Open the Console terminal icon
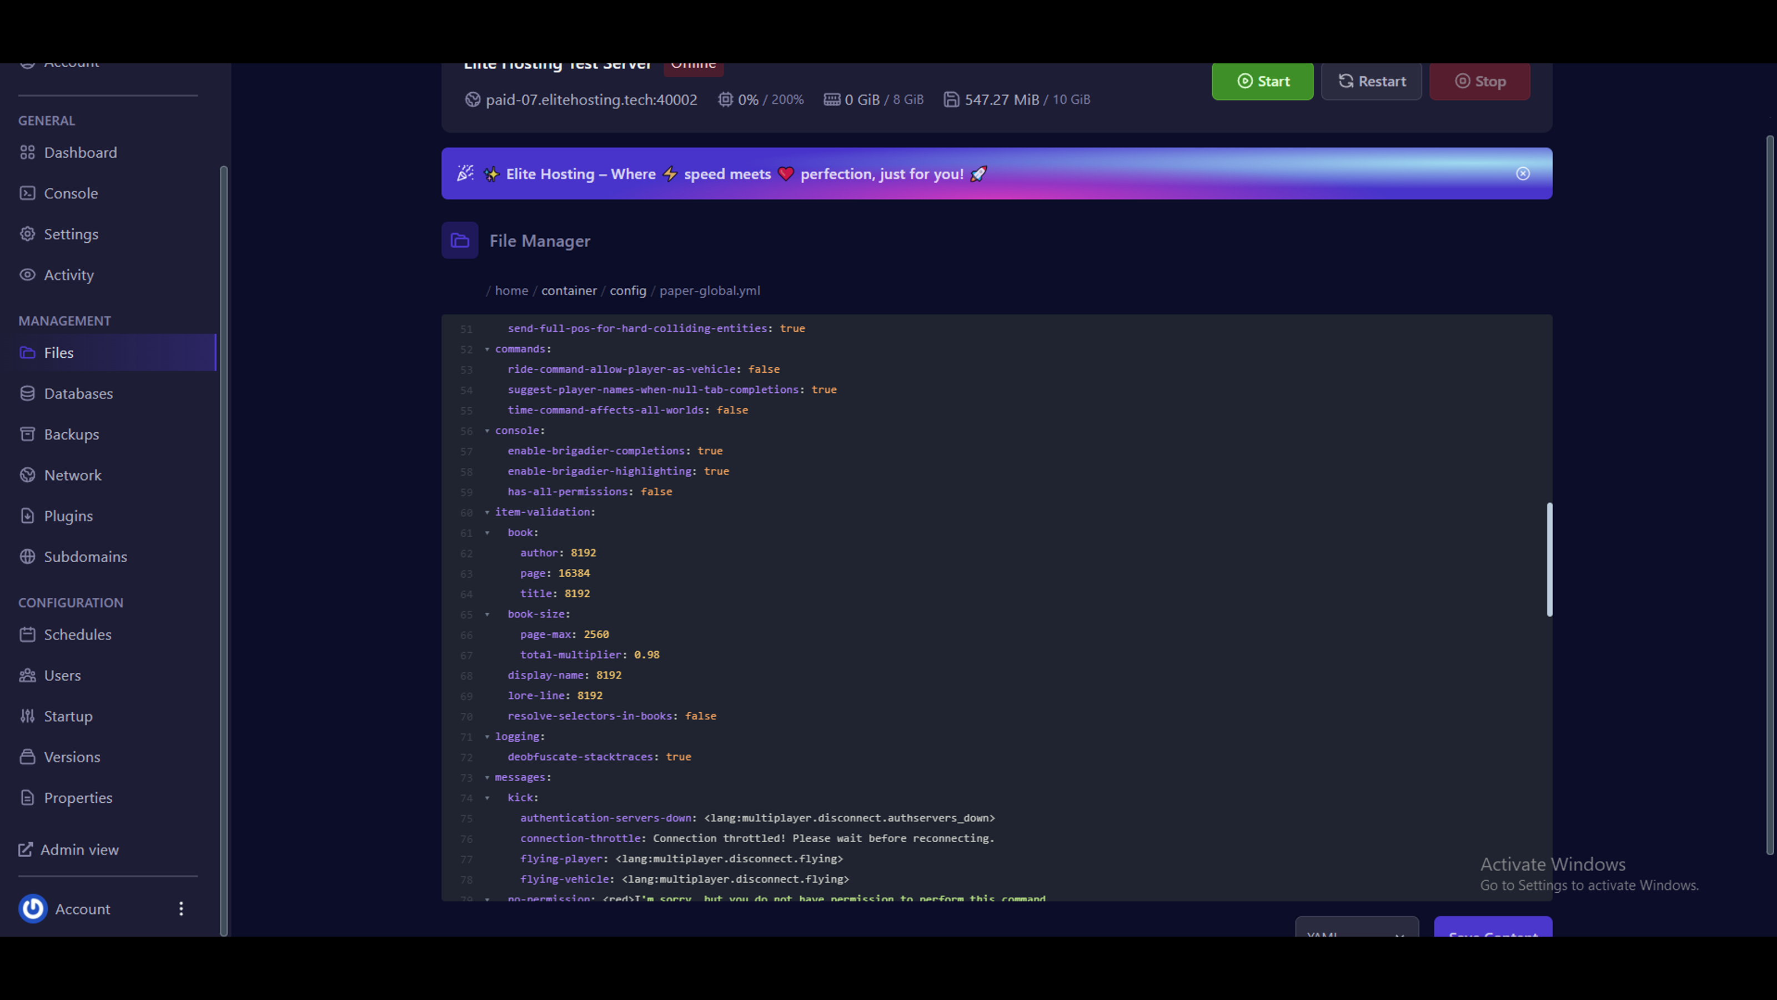Screen dimensions: 1777x1000 pyautogui.click(x=28, y=193)
